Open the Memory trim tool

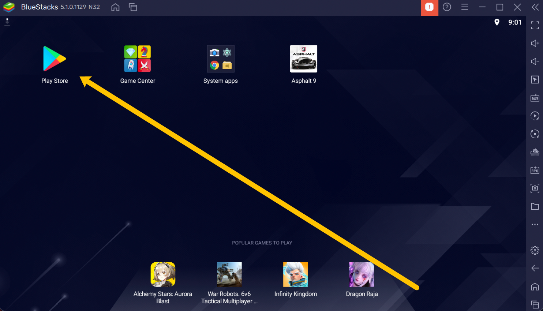(x=535, y=152)
